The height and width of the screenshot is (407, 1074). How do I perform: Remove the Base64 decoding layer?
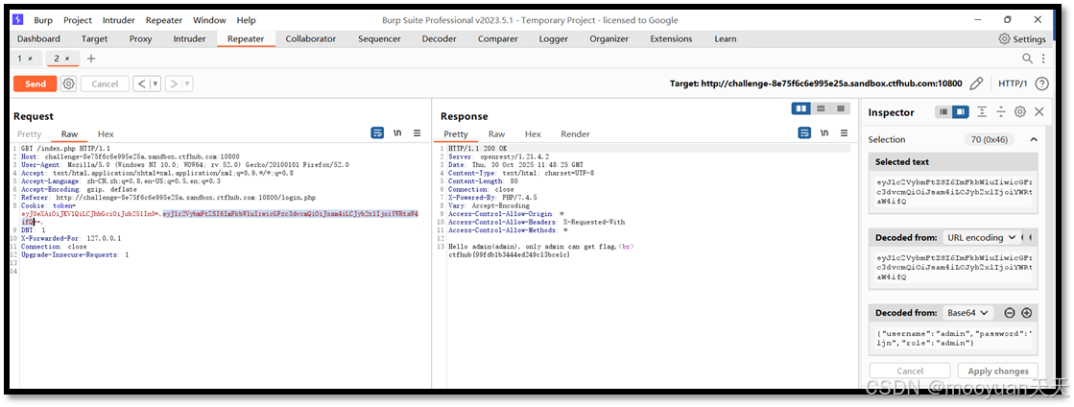[1009, 312]
